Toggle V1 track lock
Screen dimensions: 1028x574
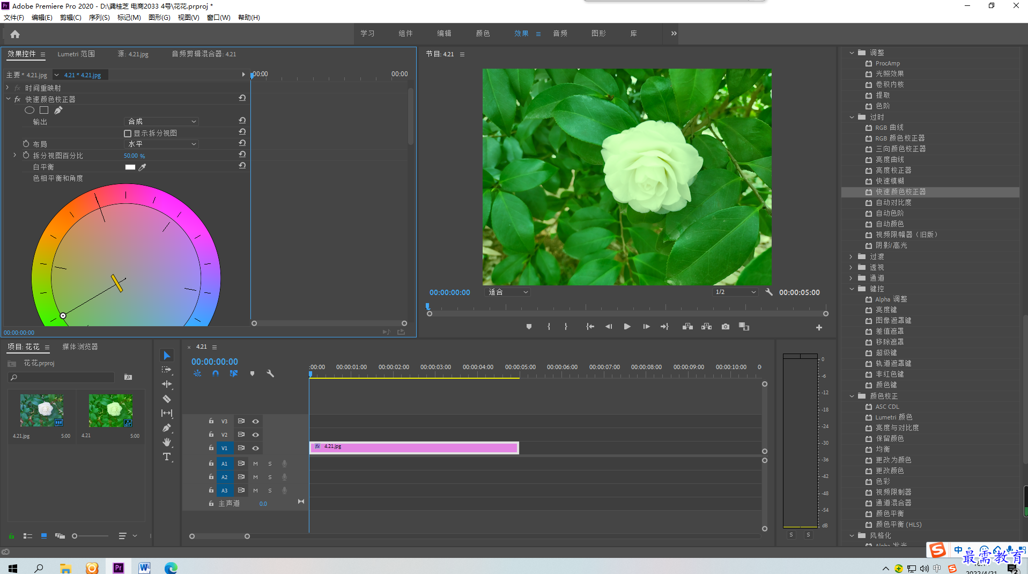211,448
